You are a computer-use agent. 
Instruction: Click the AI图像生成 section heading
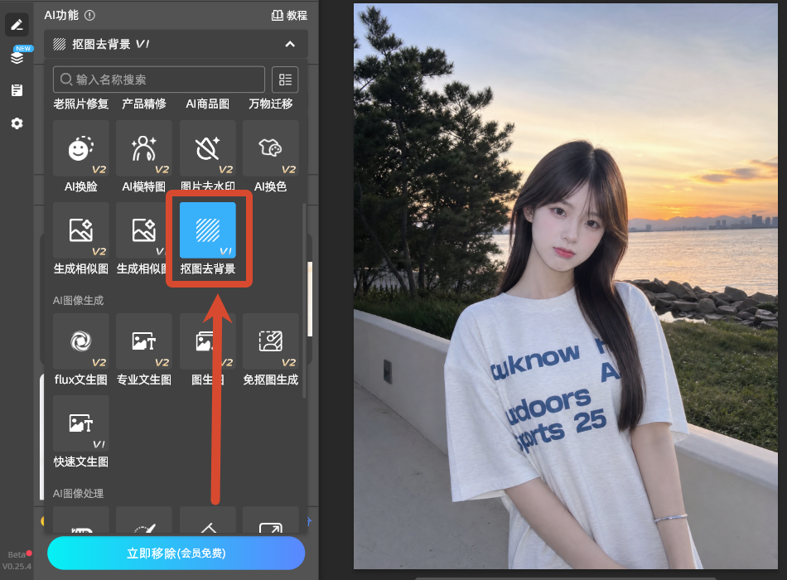tap(79, 300)
